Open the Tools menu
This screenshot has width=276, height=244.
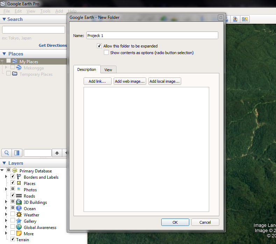point(45,11)
